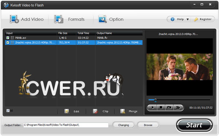The width and height of the screenshot is (219, 136).
Task: Click the Register key icon
Action: (196, 19)
